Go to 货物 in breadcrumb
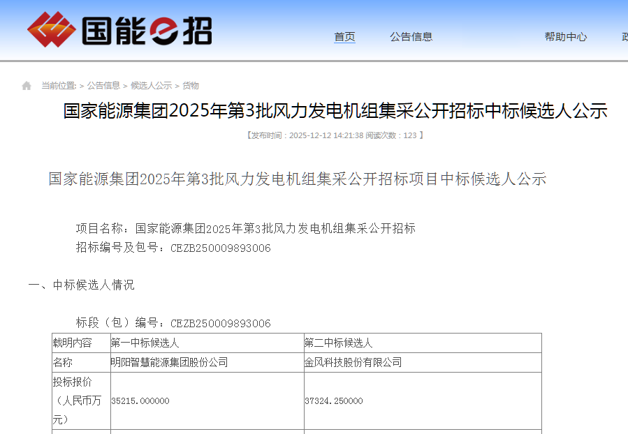The image size is (628, 434). click(x=190, y=86)
